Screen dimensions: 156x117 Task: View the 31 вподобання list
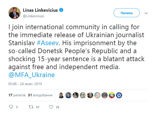click(x=40, y=95)
